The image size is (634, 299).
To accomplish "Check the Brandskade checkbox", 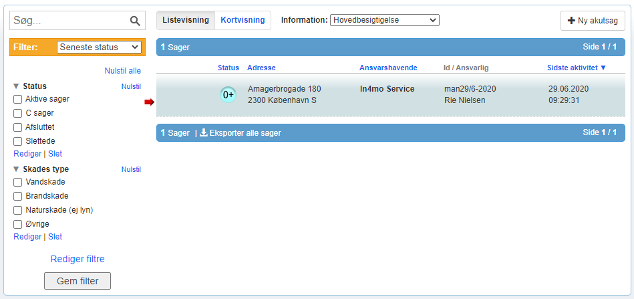I will [18, 196].
